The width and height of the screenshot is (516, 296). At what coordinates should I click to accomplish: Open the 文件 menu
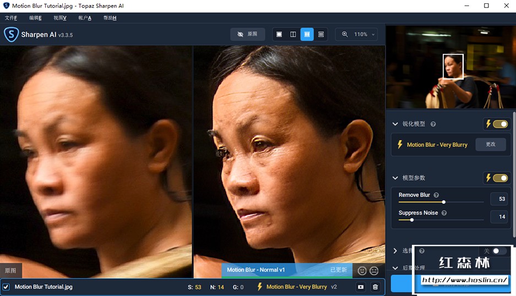11,18
